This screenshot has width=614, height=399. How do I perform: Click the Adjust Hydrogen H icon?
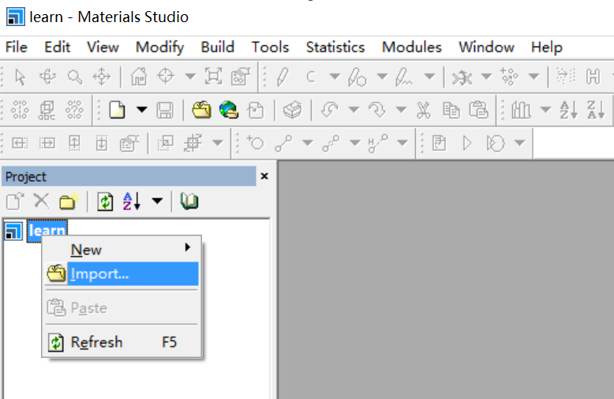click(593, 77)
